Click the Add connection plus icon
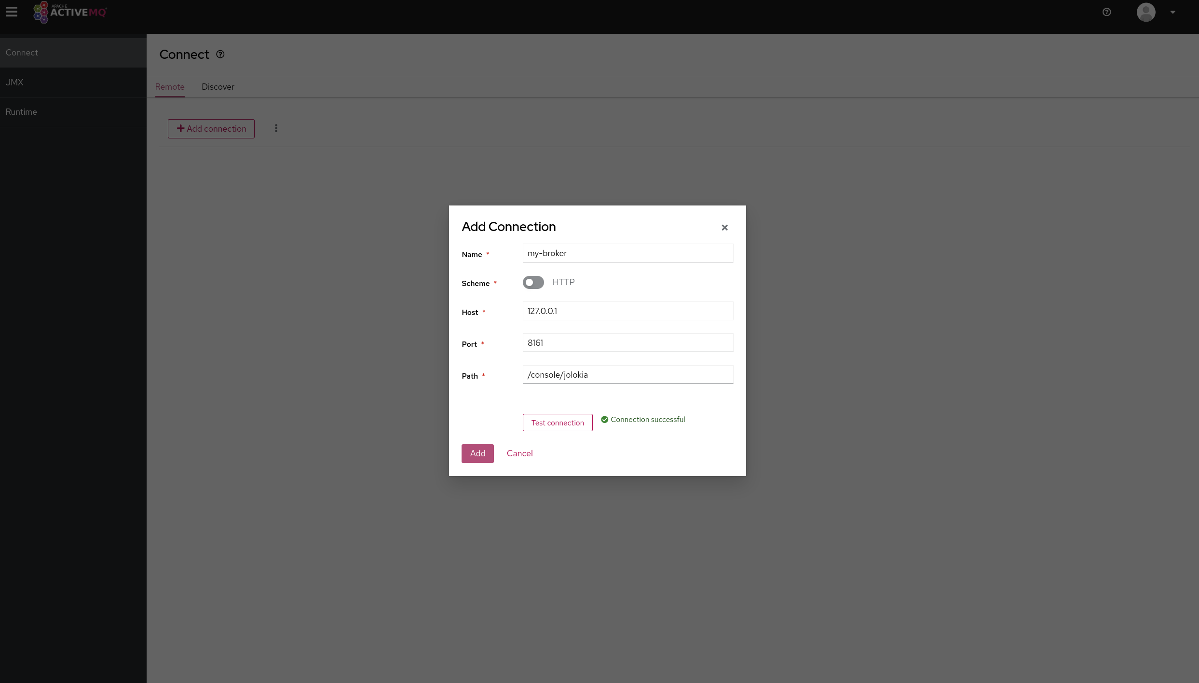This screenshot has width=1199, height=683. point(180,128)
